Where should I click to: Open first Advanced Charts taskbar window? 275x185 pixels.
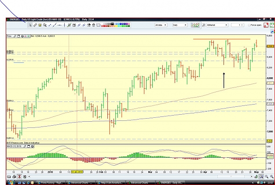(x=81, y=183)
